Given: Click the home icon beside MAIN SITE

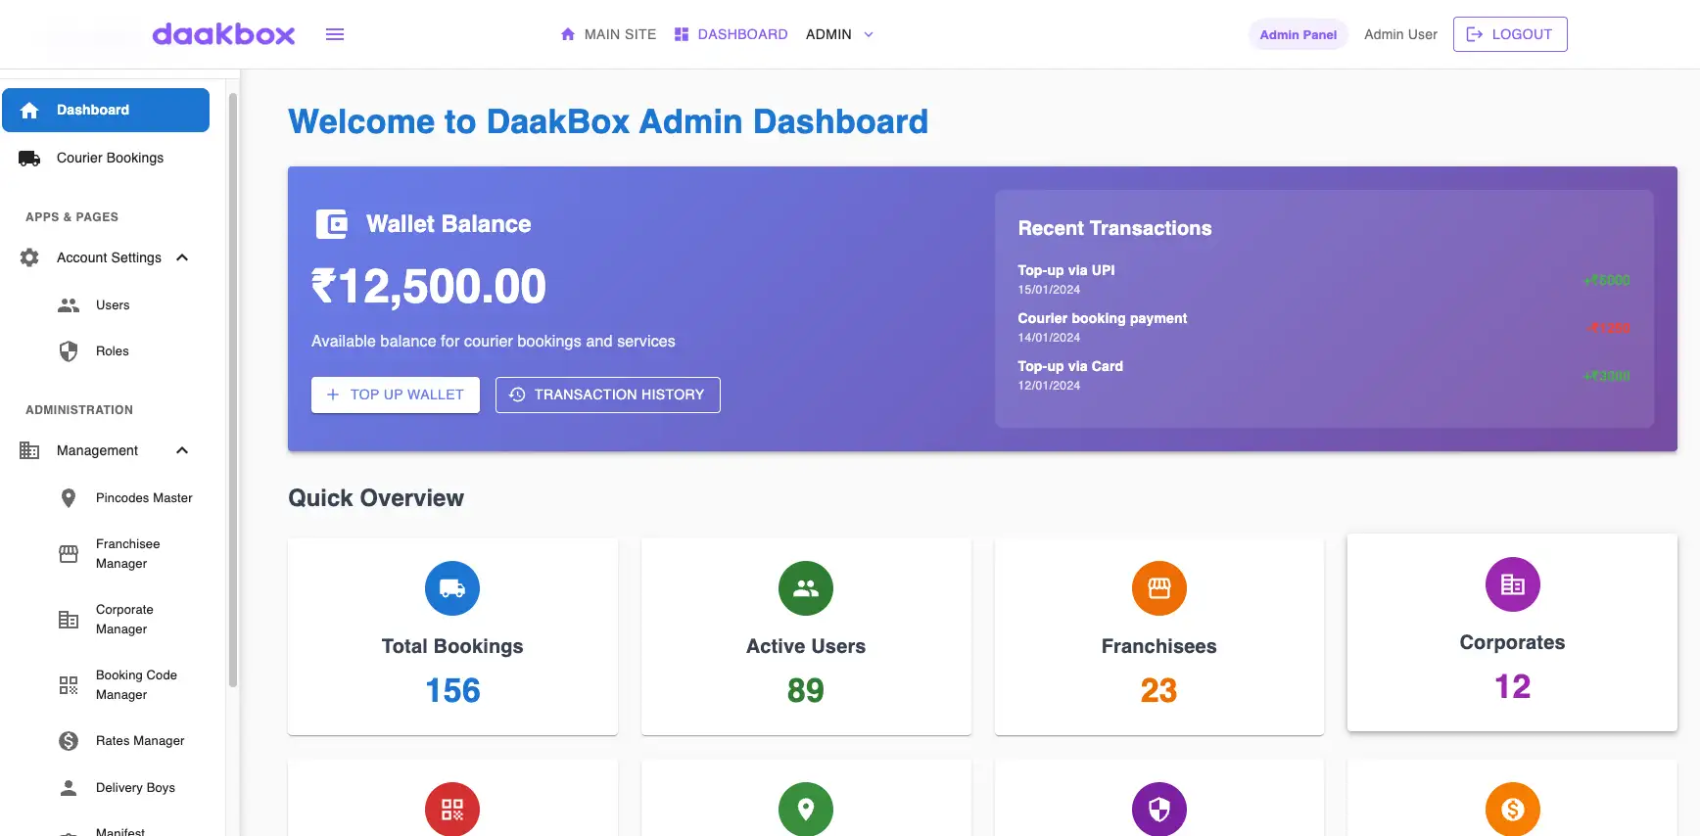Looking at the screenshot, I should point(568,34).
